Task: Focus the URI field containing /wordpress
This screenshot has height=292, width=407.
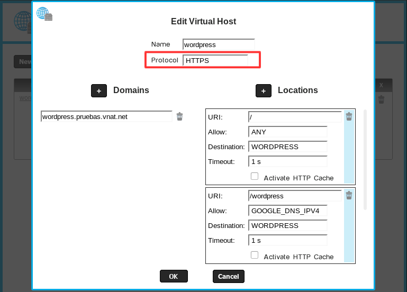Action: coord(295,196)
